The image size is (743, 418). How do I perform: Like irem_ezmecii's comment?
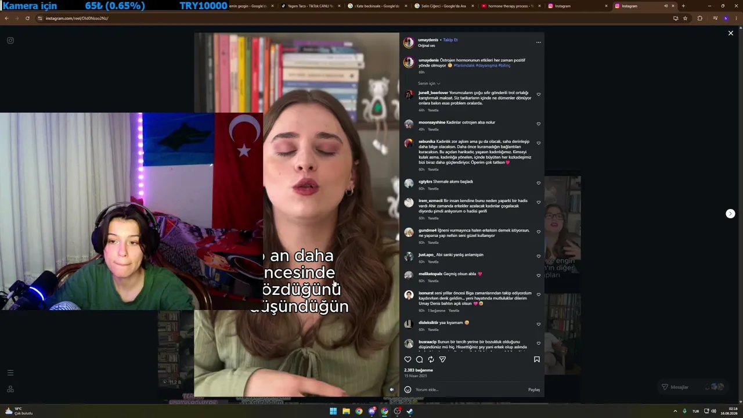coord(538,202)
